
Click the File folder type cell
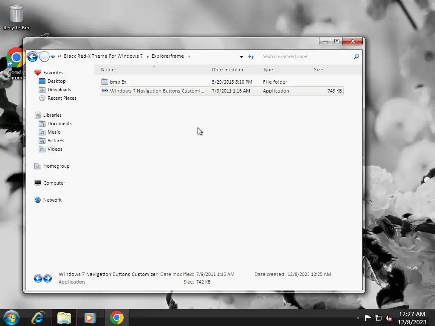click(275, 82)
